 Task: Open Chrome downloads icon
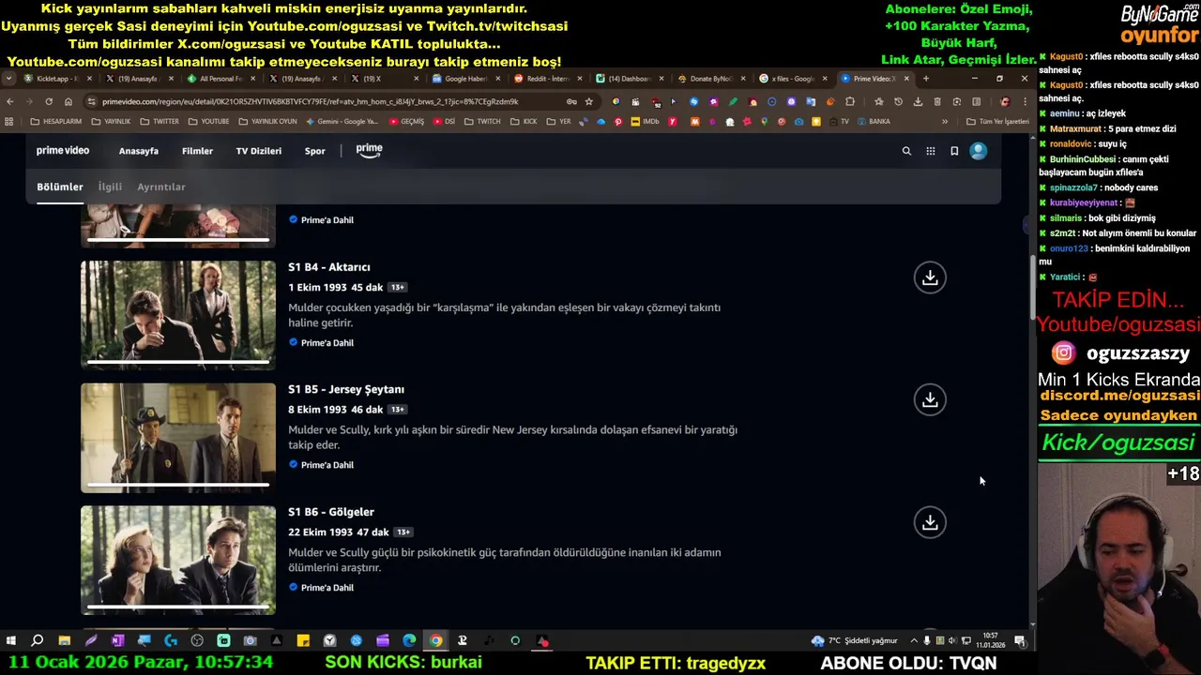click(x=918, y=101)
